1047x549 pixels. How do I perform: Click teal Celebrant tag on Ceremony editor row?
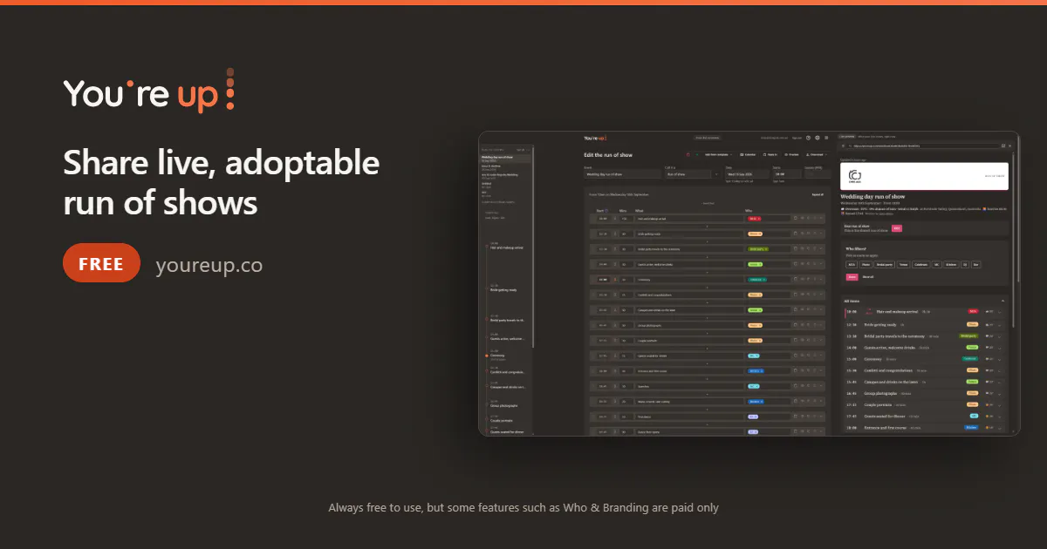click(758, 280)
